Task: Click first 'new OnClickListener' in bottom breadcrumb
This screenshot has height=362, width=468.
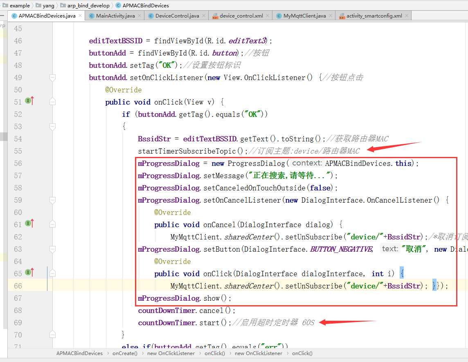Action: click(171, 353)
